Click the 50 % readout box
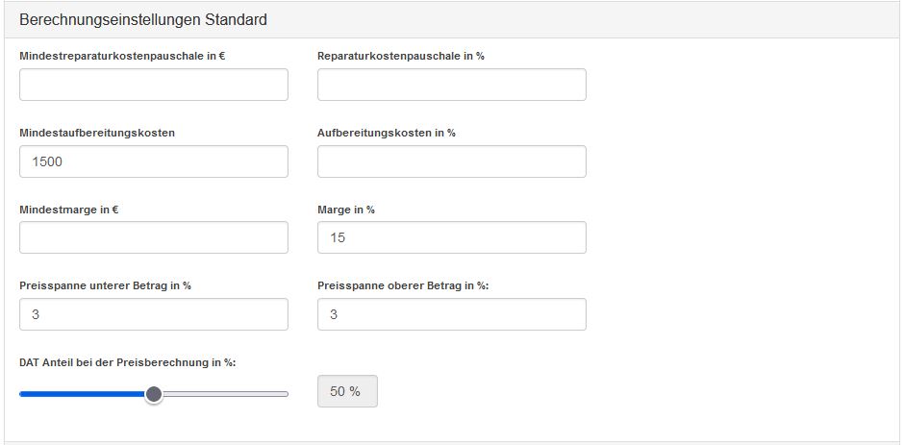This screenshot has width=904, height=445. point(347,391)
